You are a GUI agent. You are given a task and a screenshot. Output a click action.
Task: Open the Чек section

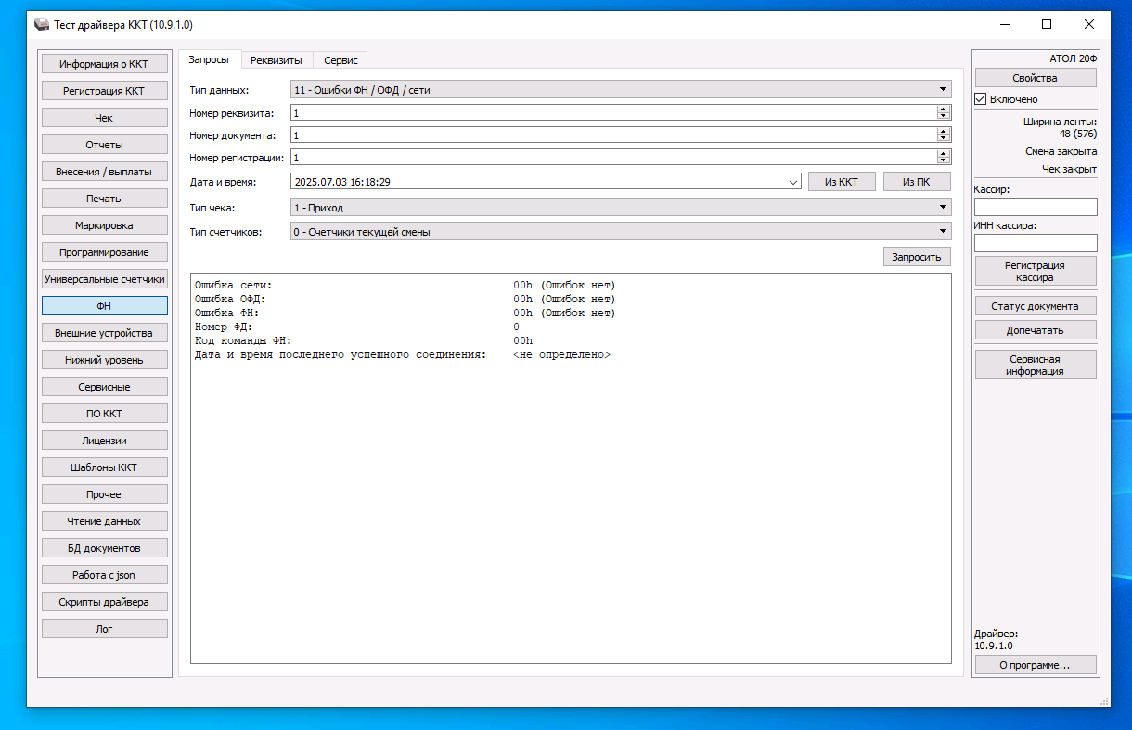pos(104,118)
